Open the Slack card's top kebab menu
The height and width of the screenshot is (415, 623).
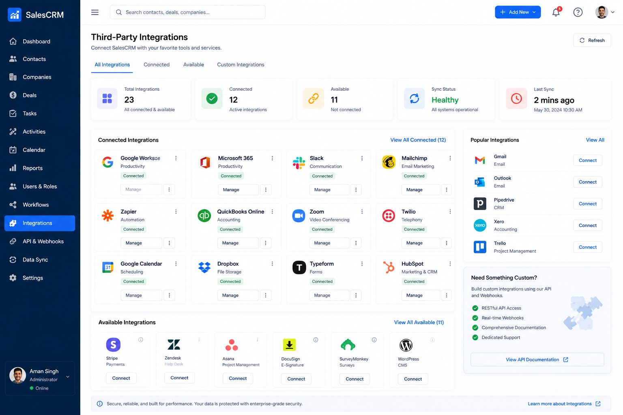coord(362,158)
